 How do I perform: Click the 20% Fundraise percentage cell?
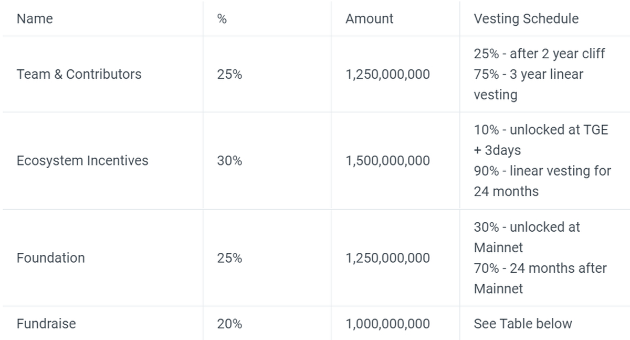(229, 324)
